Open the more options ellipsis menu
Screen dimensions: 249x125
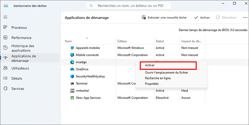point(245,18)
